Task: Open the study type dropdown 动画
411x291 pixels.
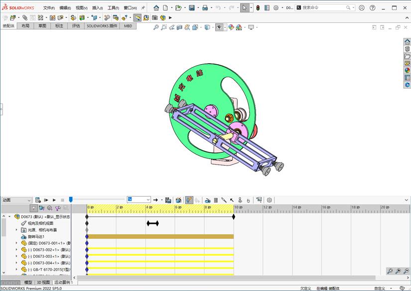Action: 16,200
